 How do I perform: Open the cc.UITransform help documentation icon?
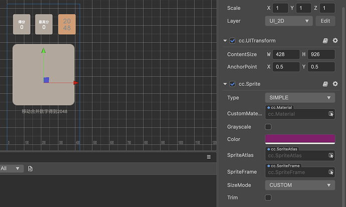point(325,41)
